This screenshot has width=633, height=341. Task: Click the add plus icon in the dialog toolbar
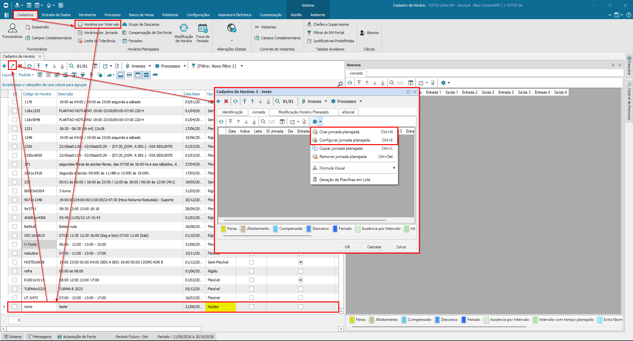pos(218,101)
